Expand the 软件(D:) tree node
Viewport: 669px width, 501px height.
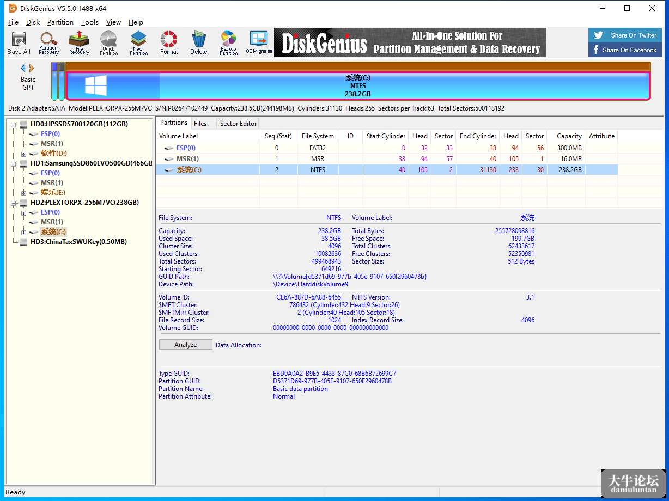point(23,154)
